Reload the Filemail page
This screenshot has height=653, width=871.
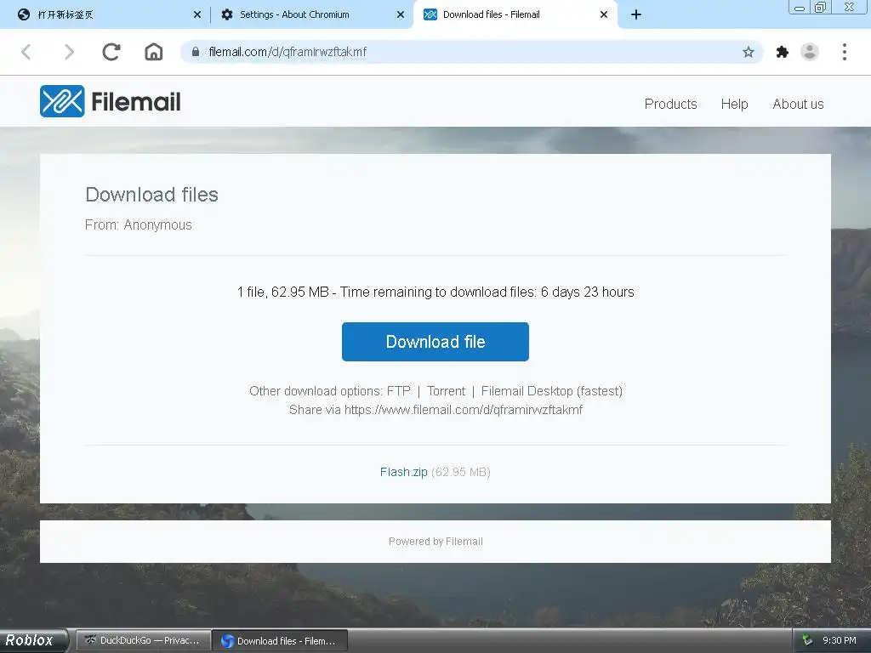(111, 52)
